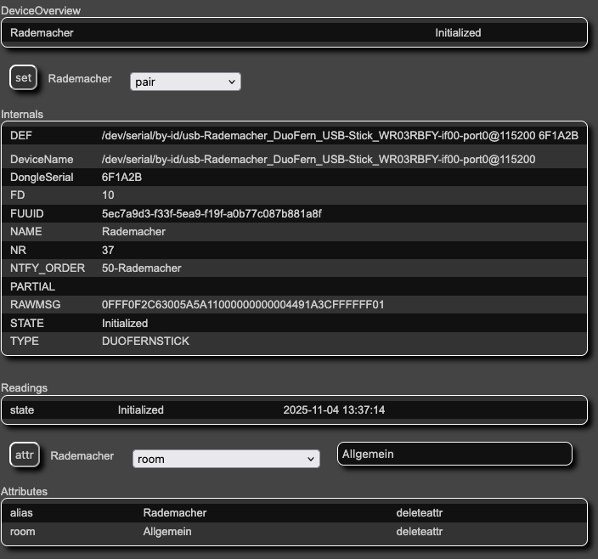Open the pair command dropdown
This screenshot has width=598, height=559.
tap(185, 82)
